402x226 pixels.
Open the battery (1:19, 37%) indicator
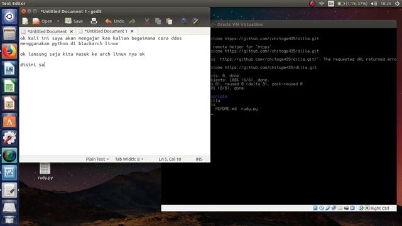pyautogui.click(x=352, y=4)
